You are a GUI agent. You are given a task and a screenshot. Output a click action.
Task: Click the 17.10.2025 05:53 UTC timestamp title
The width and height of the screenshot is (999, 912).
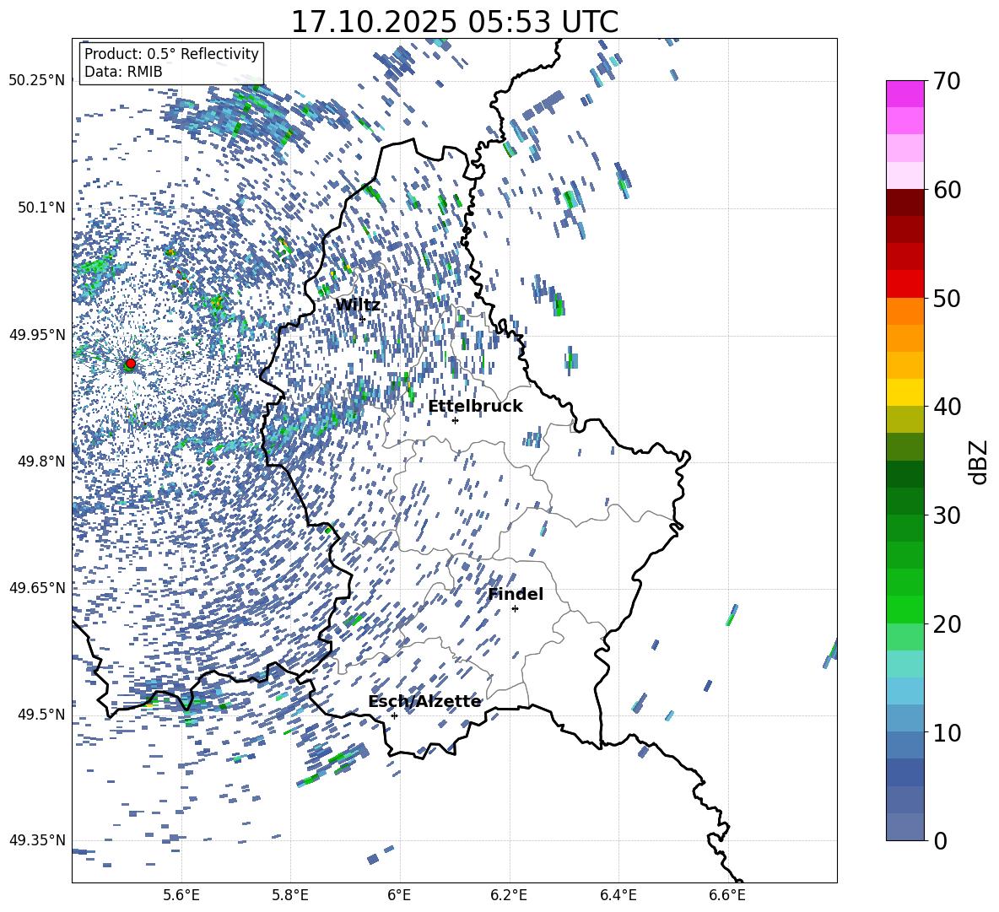coord(454,22)
